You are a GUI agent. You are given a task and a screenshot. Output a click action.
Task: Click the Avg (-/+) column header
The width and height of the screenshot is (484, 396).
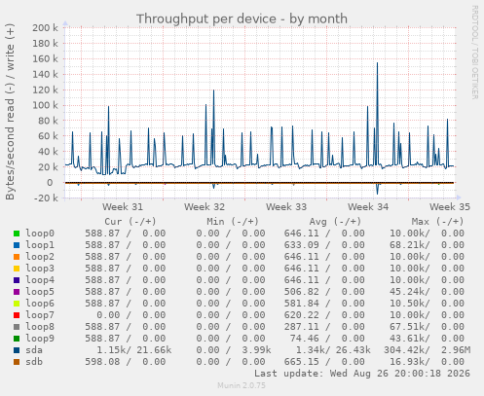[335, 222]
